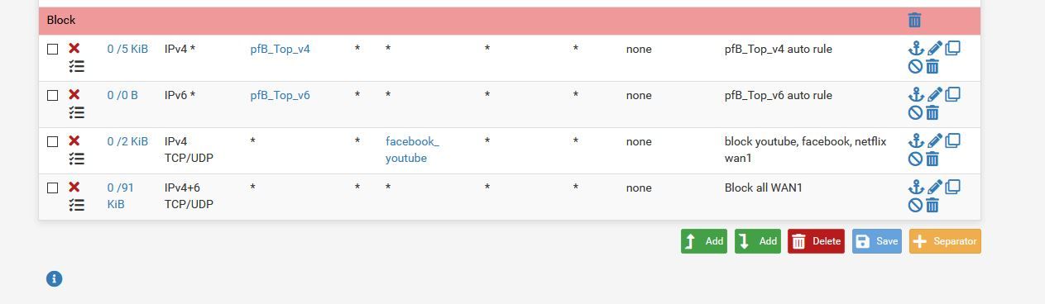
Task: Copy the pfB_Top_v6 auto rule
Action: pos(952,94)
